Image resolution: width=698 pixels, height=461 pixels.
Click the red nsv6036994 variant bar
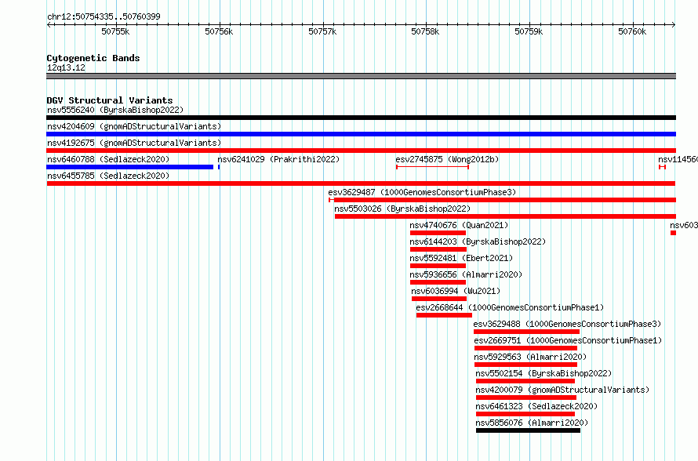[x=439, y=299]
